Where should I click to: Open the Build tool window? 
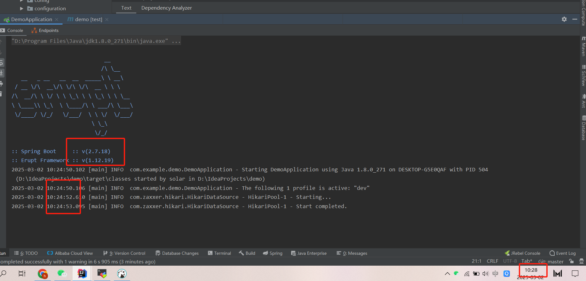[247, 253]
